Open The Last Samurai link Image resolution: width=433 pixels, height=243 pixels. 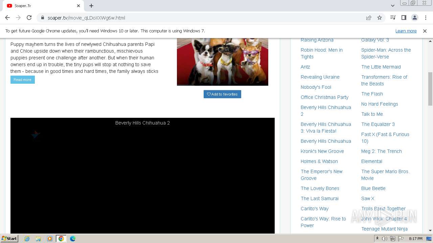point(319,198)
